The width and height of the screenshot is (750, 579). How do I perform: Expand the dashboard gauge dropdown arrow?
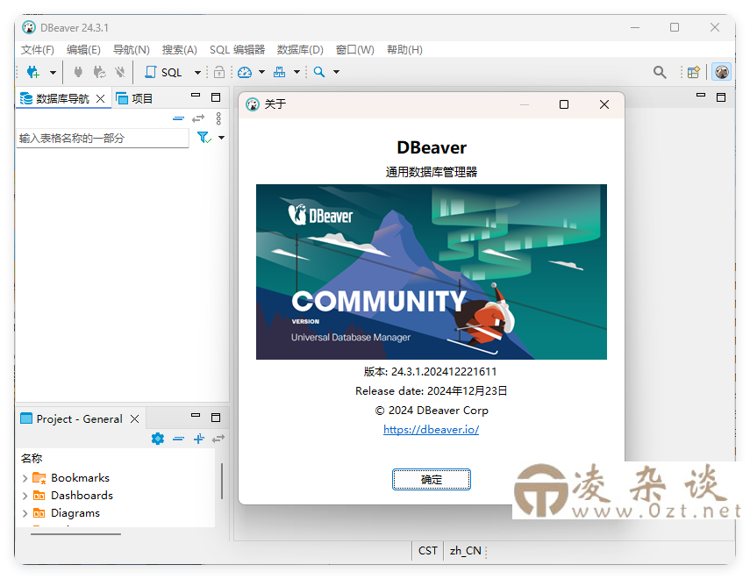click(x=261, y=72)
